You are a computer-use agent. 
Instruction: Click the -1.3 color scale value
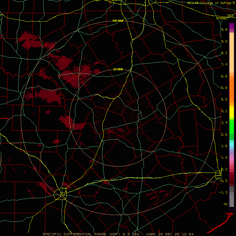pyautogui.click(x=223, y=192)
